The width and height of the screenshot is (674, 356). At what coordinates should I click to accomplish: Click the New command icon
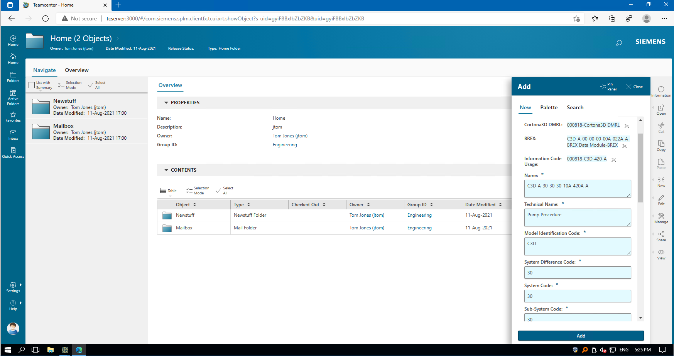pos(661,182)
